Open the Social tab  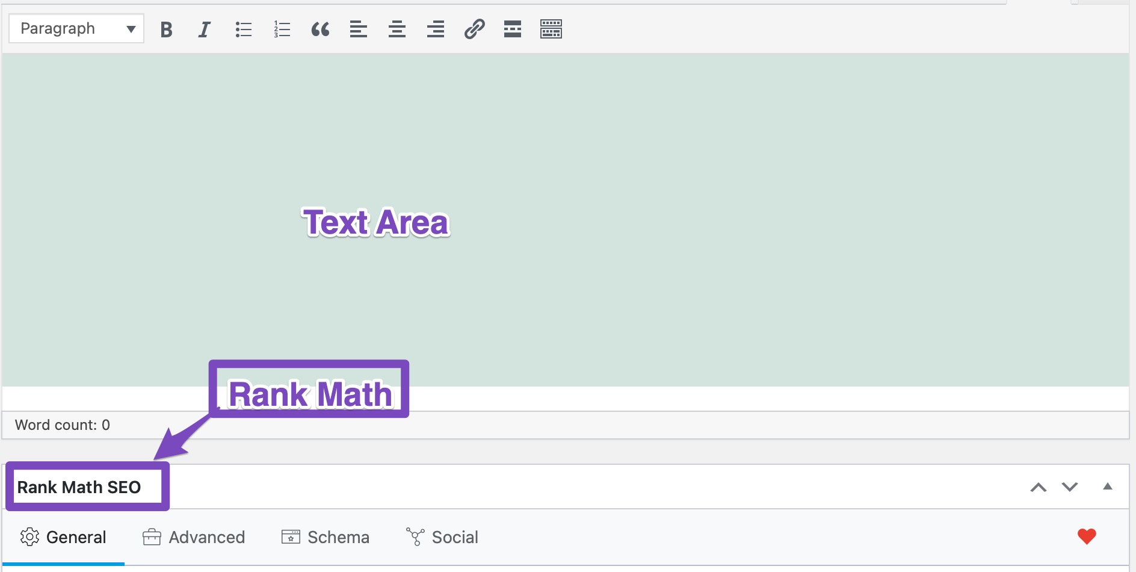(442, 537)
